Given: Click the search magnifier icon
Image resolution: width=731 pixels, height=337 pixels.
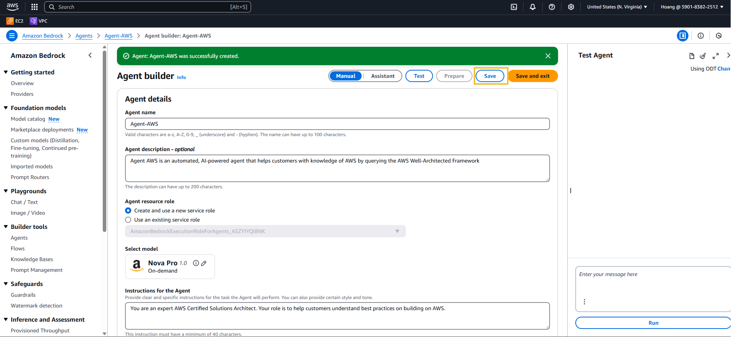Looking at the screenshot, I should pyautogui.click(x=52, y=7).
